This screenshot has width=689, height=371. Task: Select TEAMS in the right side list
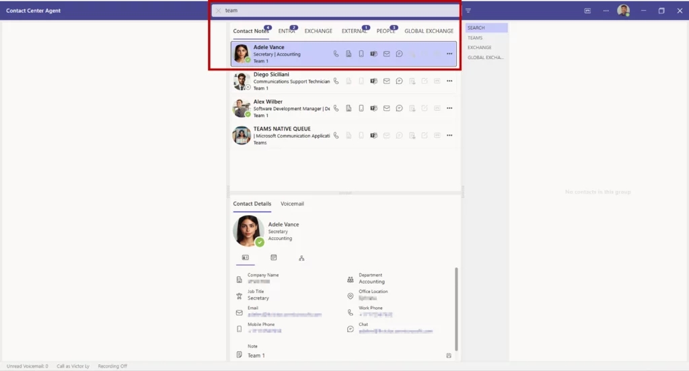click(475, 38)
